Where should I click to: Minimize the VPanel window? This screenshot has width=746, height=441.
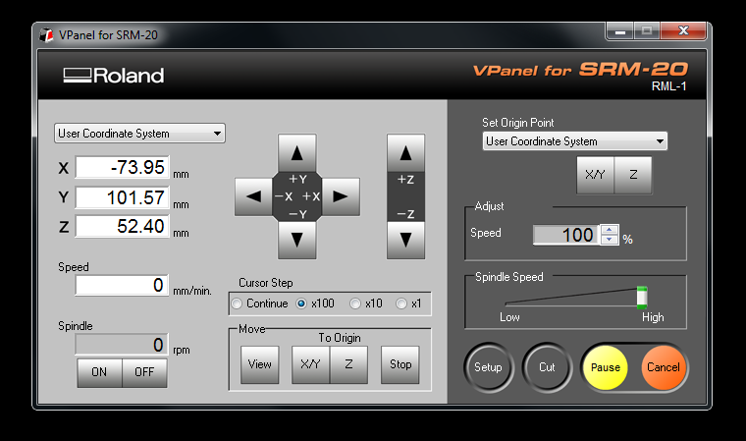[x=620, y=31]
